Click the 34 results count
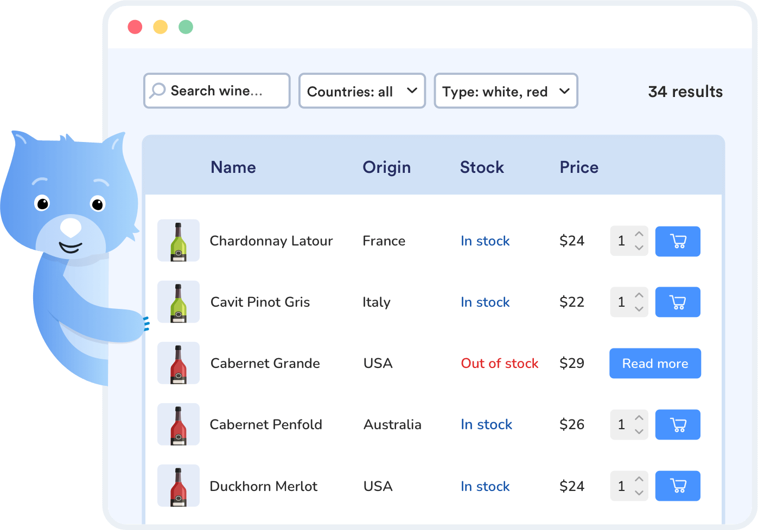 (685, 92)
